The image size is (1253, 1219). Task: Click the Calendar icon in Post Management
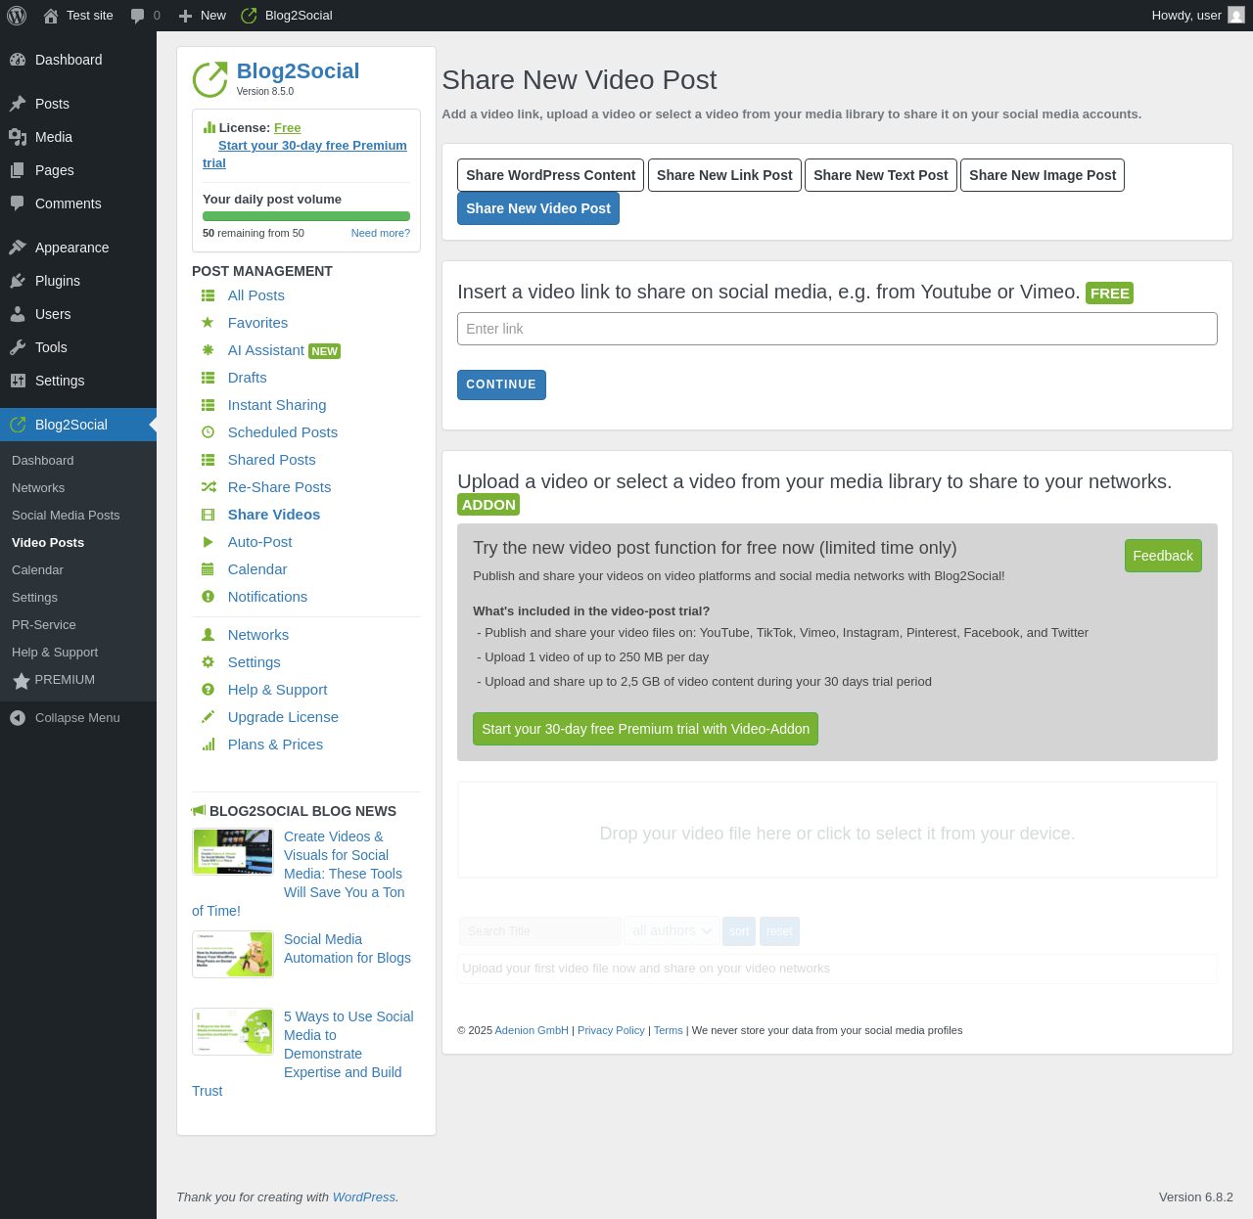pos(208,569)
